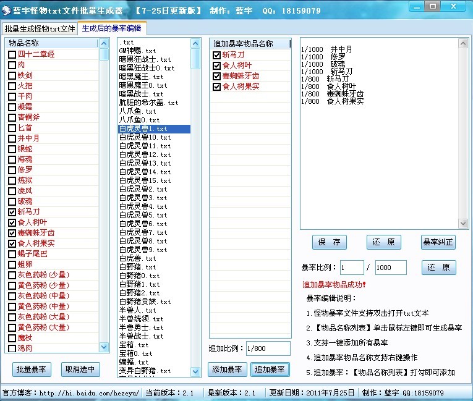Click the 添加暴率 button
The width and height of the screenshot is (473, 401).
tap(227, 369)
